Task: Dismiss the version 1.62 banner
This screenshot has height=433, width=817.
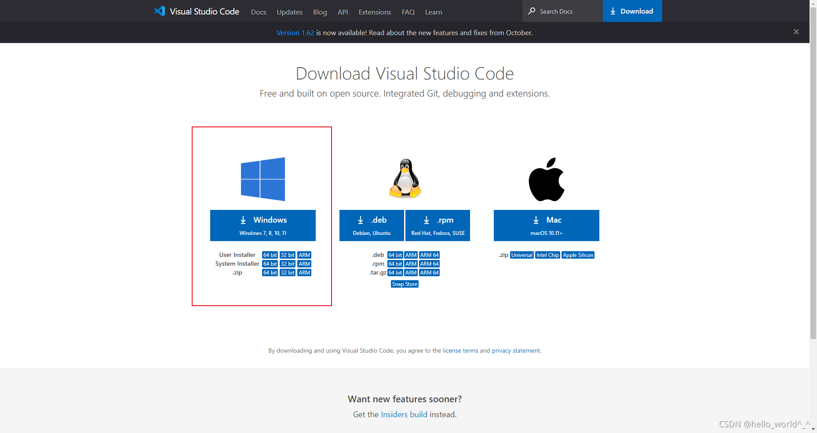Action: [x=796, y=32]
